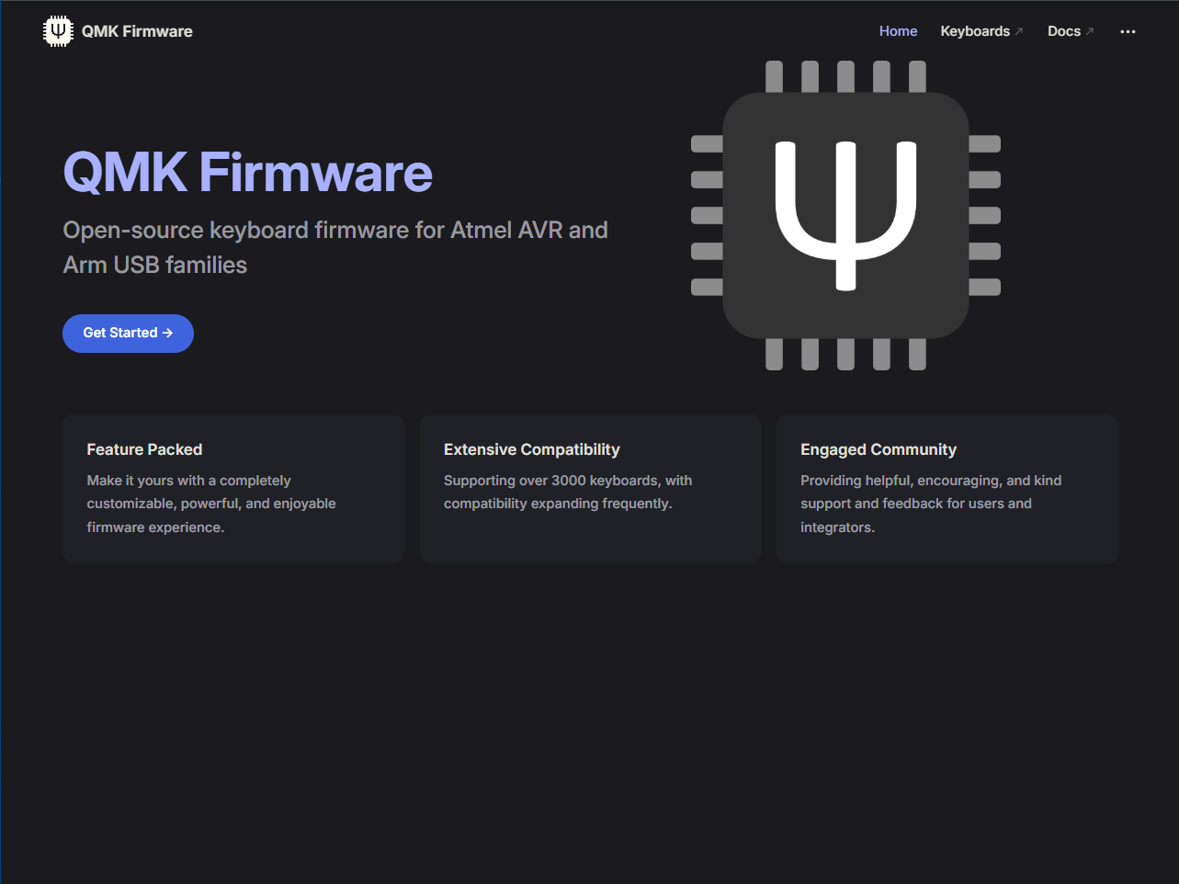Image resolution: width=1179 pixels, height=884 pixels.
Task: Click the QMK chip logo in navbar
Action: coord(58,31)
